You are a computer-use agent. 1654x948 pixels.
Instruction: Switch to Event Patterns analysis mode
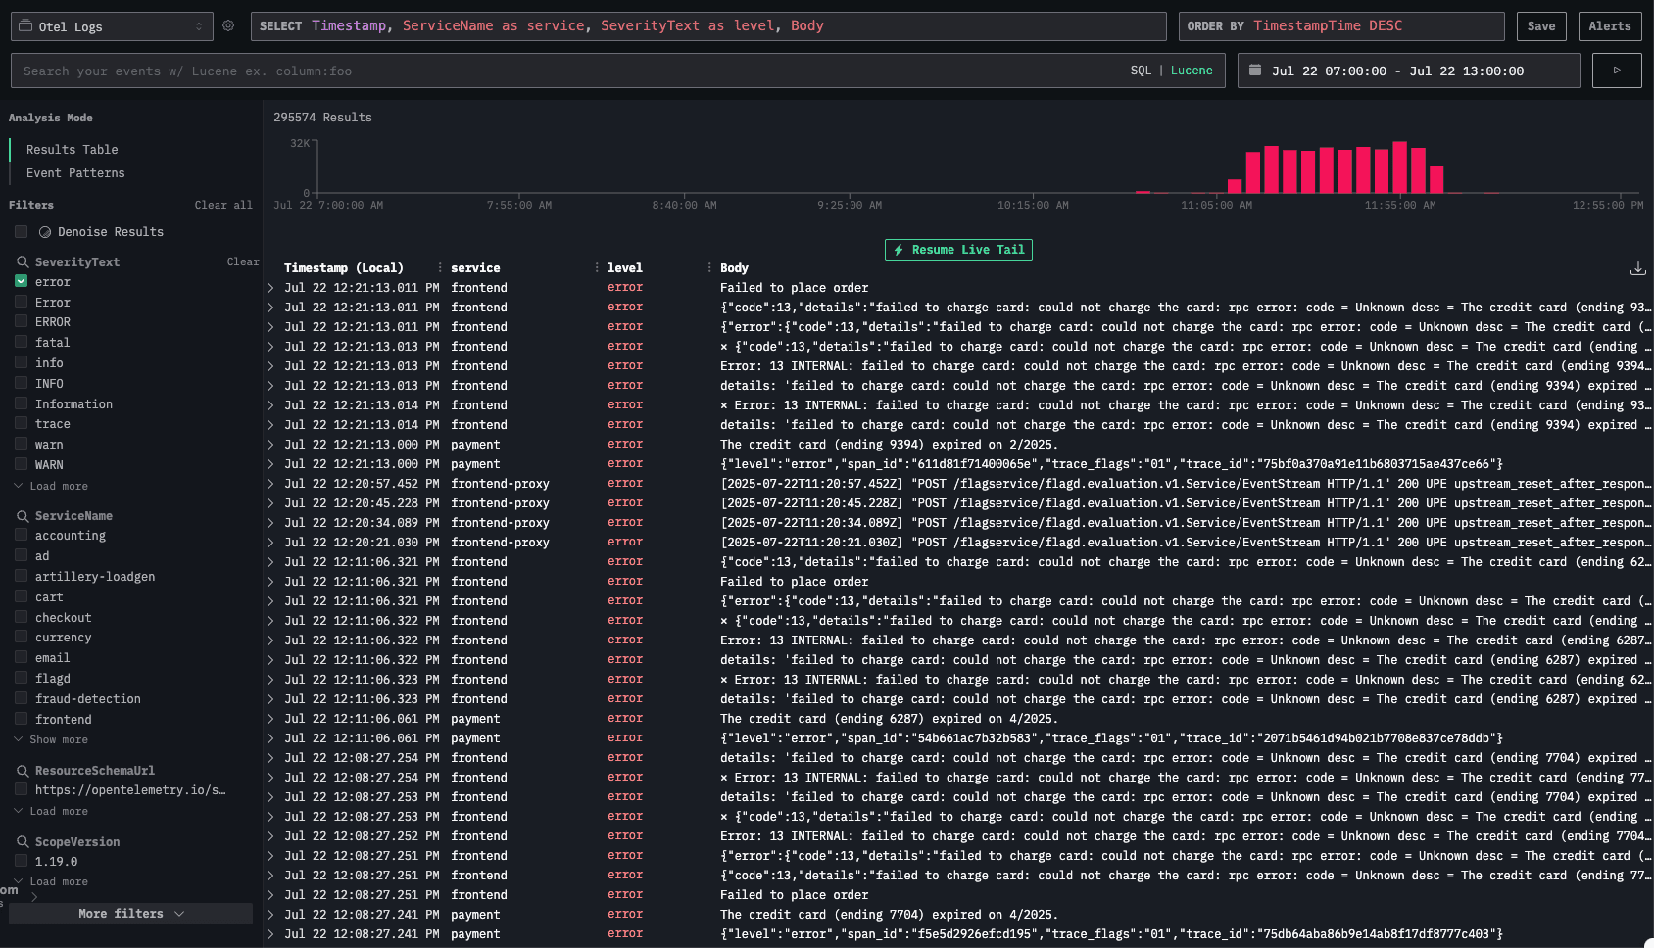[75, 173]
